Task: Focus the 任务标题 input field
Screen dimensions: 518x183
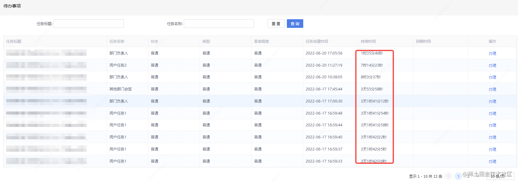Action: coord(88,24)
